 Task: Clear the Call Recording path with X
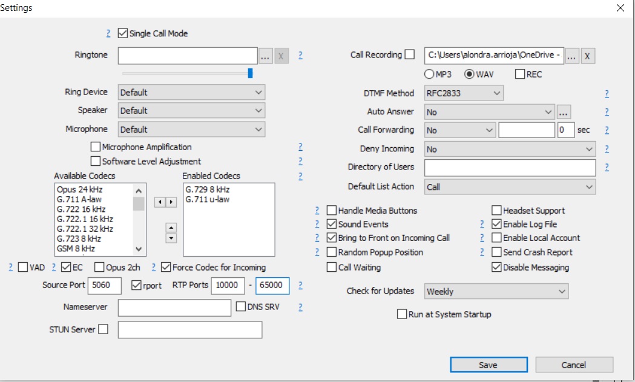(587, 56)
